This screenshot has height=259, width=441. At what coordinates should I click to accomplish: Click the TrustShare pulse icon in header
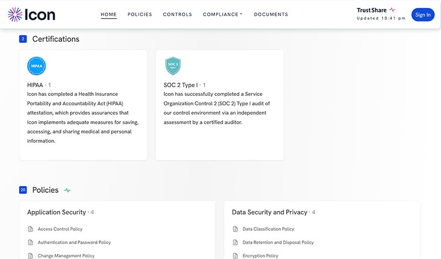tap(392, 10)
